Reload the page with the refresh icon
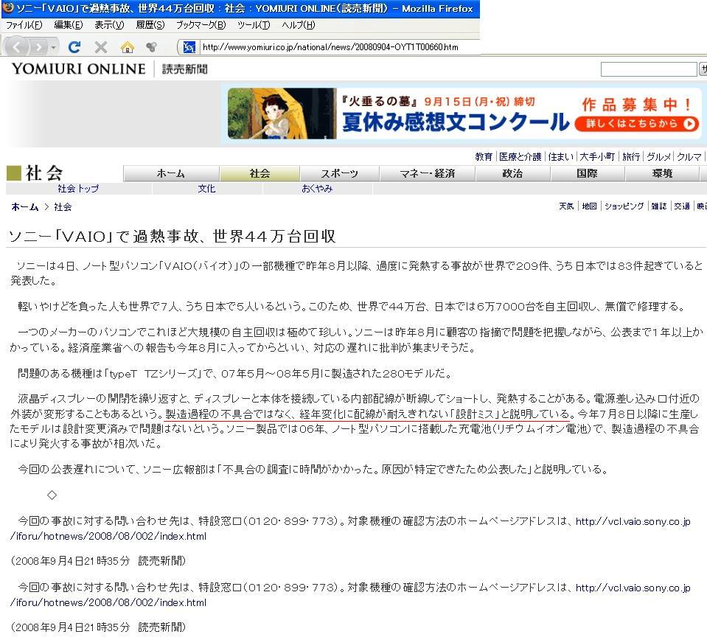Viewport: 707px width, 637px height. click(74, 46)
